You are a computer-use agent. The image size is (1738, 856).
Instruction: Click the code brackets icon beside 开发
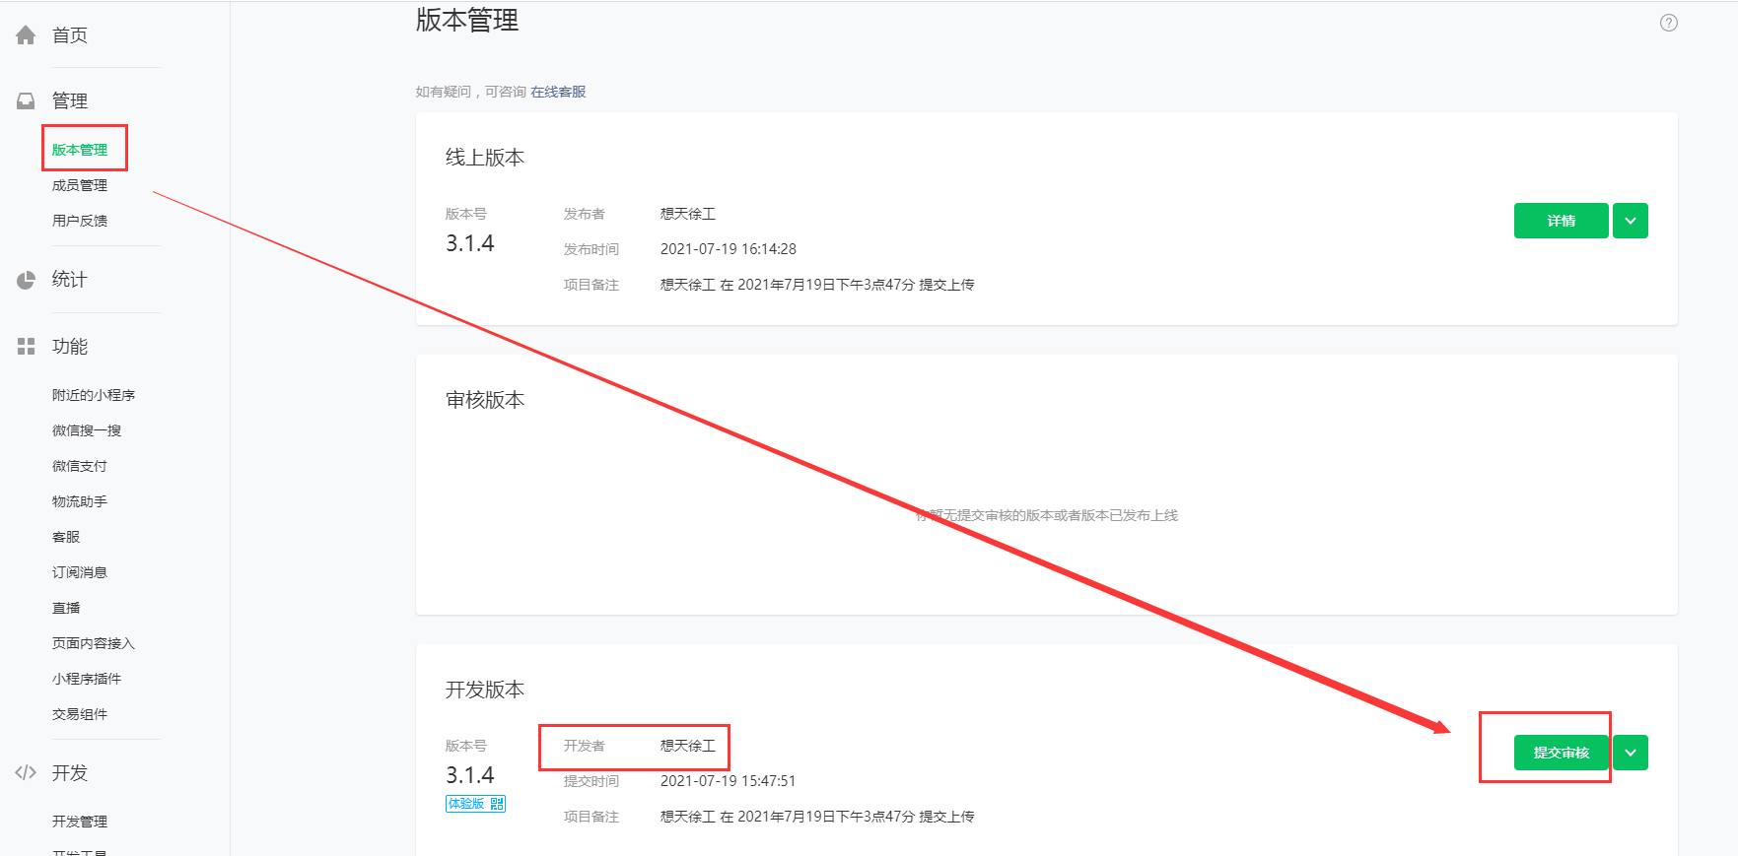26,772
